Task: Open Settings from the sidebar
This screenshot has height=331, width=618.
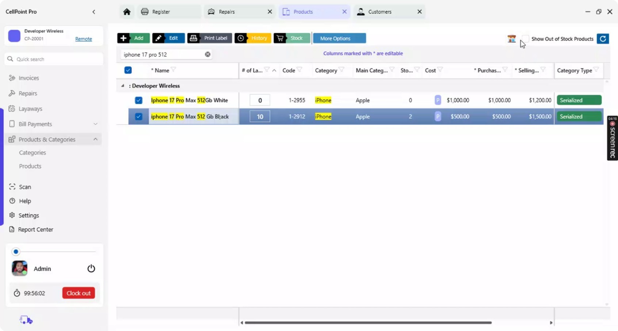Action: pos(29,216)
